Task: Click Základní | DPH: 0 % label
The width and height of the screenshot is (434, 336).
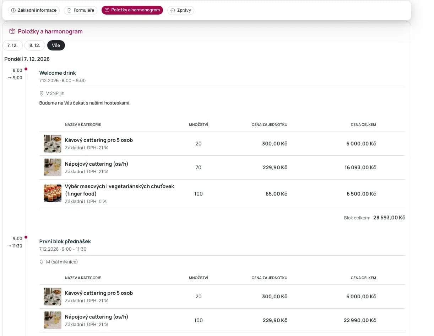Action: point(86,202)
